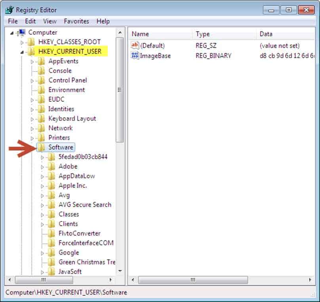
Task: Select the (Default) value name
Action: [152, 46]
